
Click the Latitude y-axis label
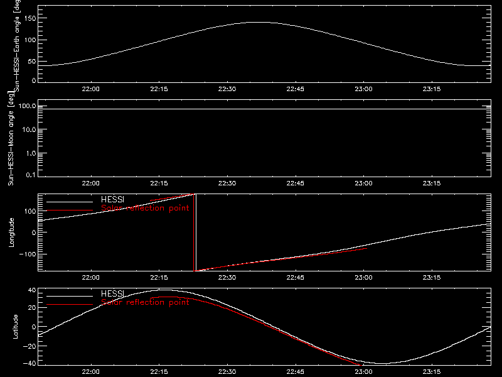[15, 327]
